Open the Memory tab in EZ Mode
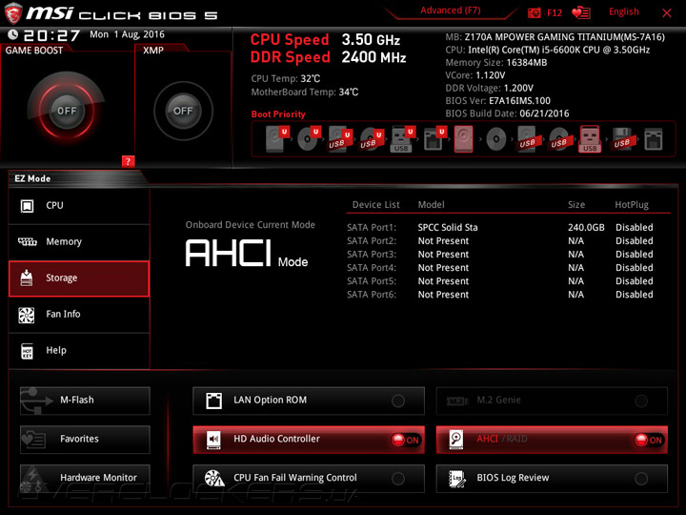Screen dimensions: 686x515 pos(79,241)
